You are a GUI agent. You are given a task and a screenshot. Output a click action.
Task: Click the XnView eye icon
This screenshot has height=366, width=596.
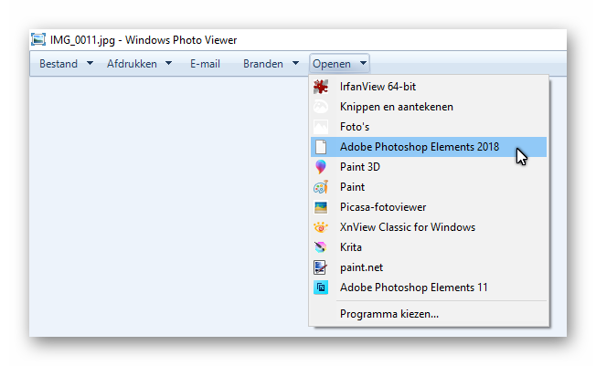point(321,227)
